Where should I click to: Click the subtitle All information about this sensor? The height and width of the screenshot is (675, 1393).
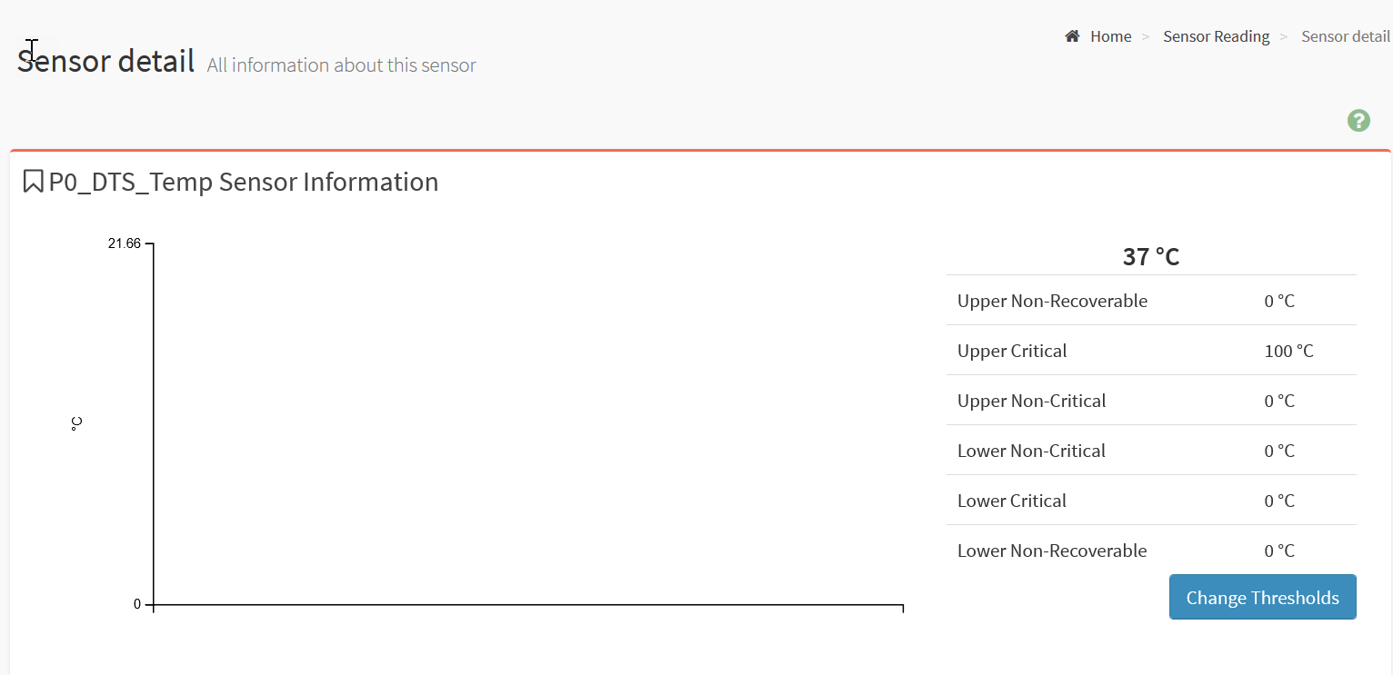[341, 65]
